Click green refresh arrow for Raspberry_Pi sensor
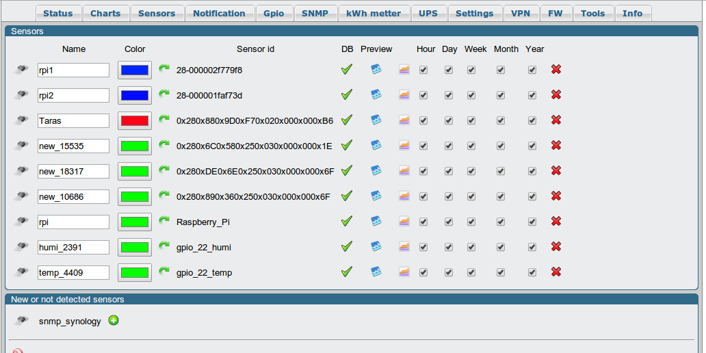 164,220
